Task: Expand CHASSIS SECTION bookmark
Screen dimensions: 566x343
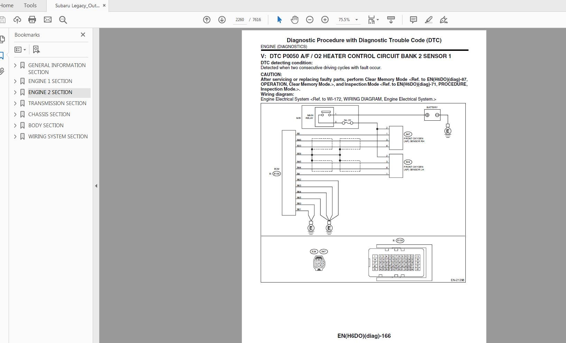Action: 15,114
